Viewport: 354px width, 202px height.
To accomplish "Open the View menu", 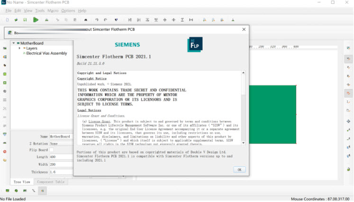I will 28,10.
